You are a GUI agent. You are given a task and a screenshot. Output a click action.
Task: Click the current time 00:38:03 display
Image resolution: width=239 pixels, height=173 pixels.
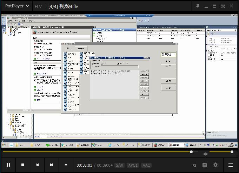(x=85, y=165)
